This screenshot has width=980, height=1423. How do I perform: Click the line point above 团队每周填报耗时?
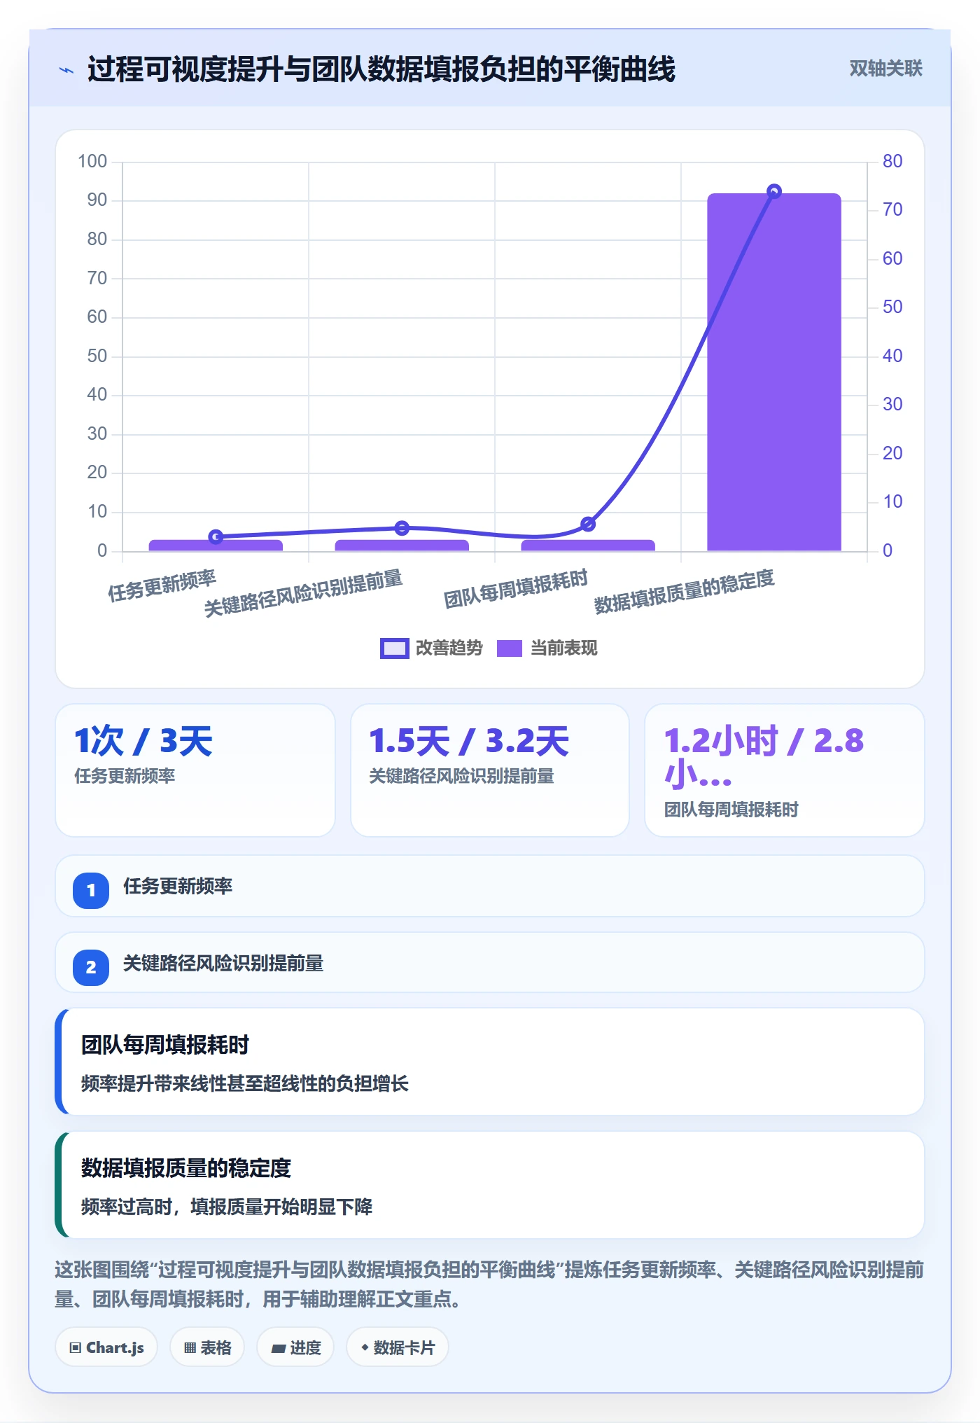588,524
